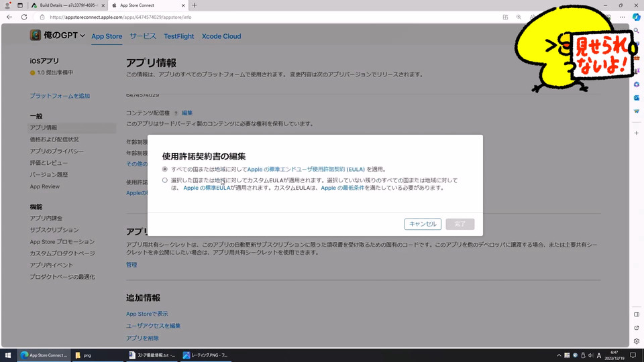Image resolution: width=644 pixels, height=362 pixels.
Task: Open カスタムプロダクトページ in the sidebar
Action: point(62,253)
